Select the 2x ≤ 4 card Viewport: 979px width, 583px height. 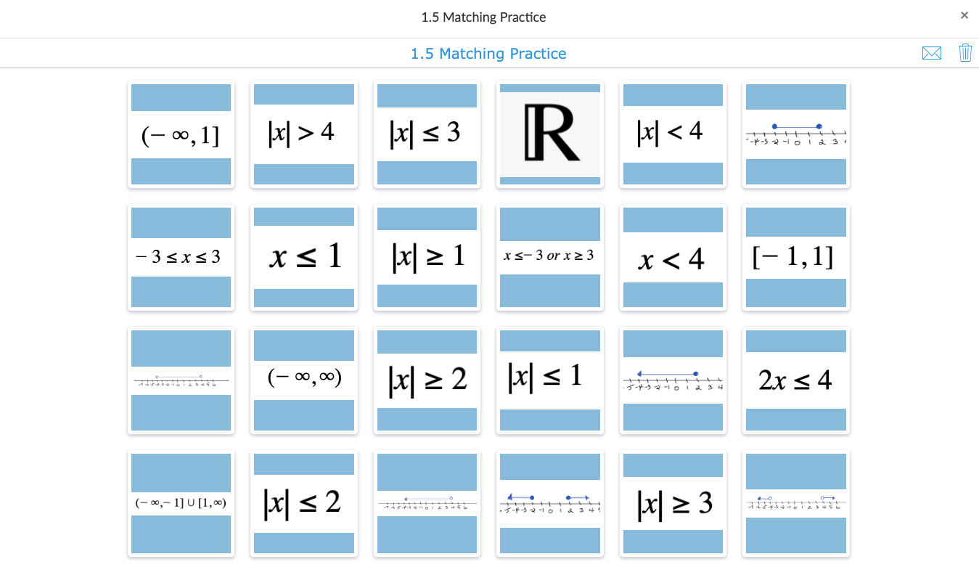[795, 380]
